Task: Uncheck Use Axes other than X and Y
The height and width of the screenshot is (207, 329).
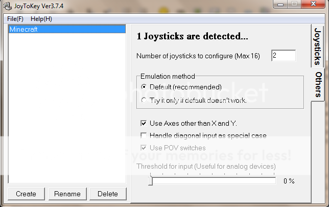Action: (x=144, y=123)
